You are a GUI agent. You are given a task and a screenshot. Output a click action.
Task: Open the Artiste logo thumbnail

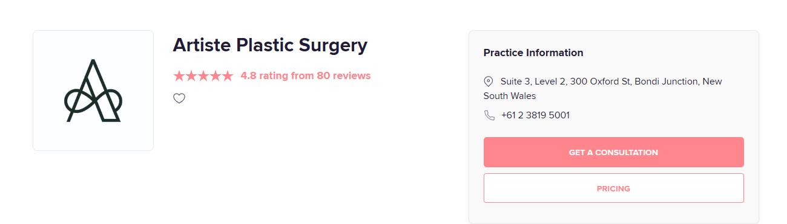93,91
